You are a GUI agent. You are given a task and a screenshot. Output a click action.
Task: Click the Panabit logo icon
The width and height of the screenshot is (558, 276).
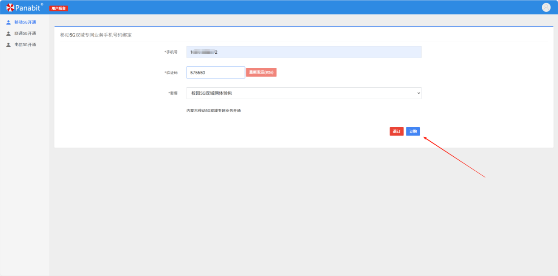pos(10,7)
